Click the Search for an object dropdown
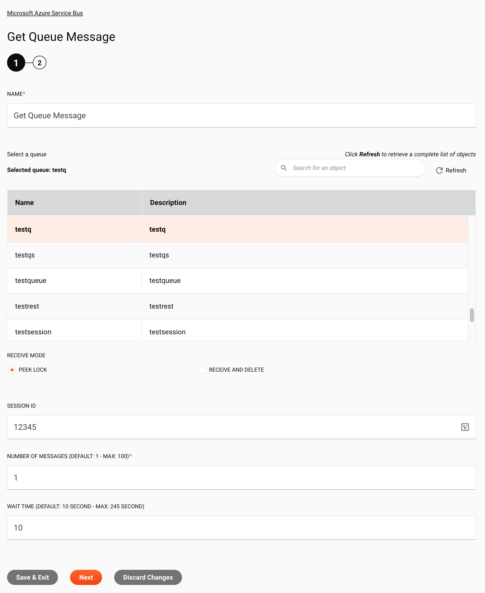The width and height of the screenshot is (485, 593). (350, 167)
